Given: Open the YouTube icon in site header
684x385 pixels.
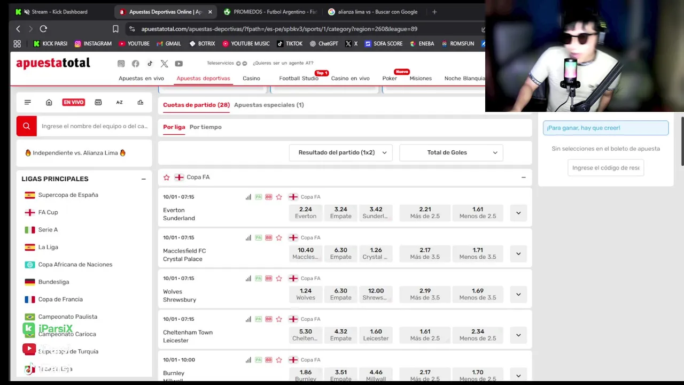Looking at the screenshot, I should point(178,64).
